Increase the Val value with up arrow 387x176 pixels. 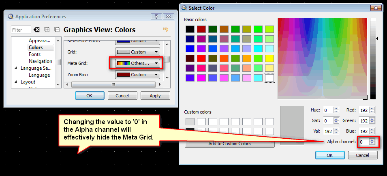[x=336, y=130]
